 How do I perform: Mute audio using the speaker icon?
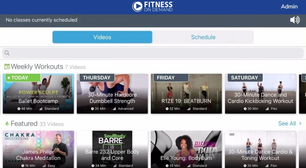tap(295, 20)
